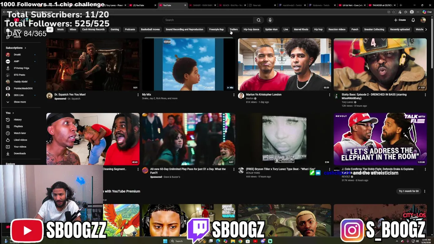Open BENJII YANG channel link
This screenshot has height=244, width=434.
(253, 173)
